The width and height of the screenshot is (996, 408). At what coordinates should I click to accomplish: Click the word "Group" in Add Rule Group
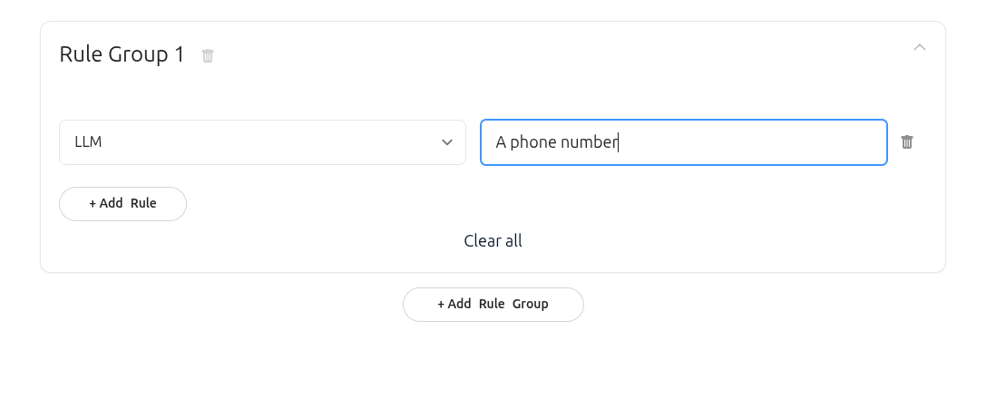coord(530,304)
